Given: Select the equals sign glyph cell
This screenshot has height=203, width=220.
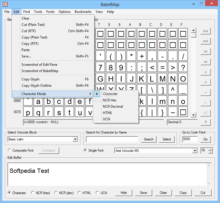Looking at the screenshot, I should [162, 67].
